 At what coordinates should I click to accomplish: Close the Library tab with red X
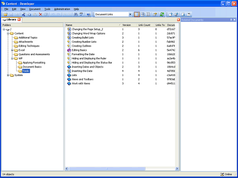19,20
